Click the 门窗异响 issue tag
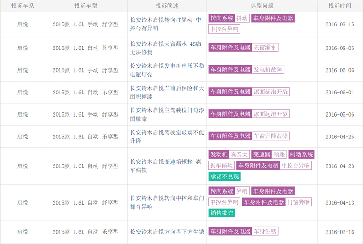Viewport: 363px width, 244px height. 299,202
